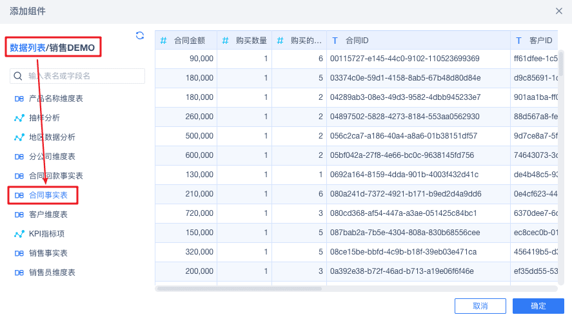
Task: Click the chart icon beside 地区数据分析
Action: point(19,137)
